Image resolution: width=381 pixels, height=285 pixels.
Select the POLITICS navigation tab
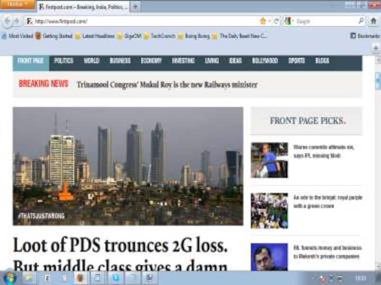[63, 61]
